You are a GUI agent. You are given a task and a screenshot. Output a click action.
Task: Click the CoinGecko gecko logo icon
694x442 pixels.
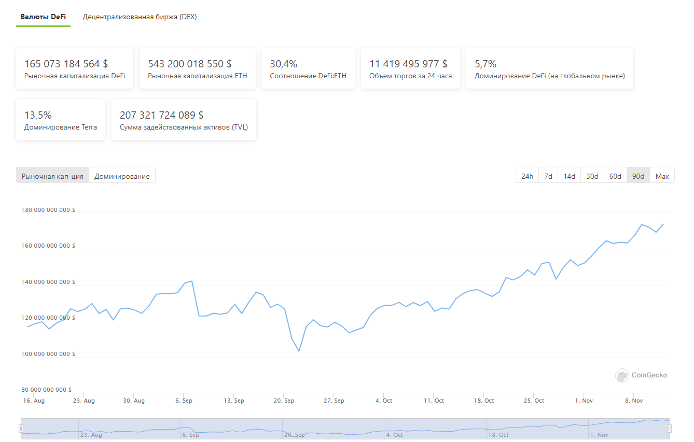(622, 375)
